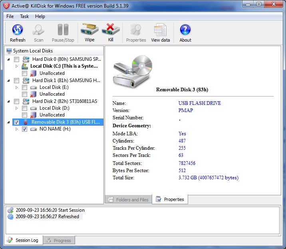Collapse the Hard Disk 1 tree node
Viewport: 286px width, 249px height.
pos(8,80)
